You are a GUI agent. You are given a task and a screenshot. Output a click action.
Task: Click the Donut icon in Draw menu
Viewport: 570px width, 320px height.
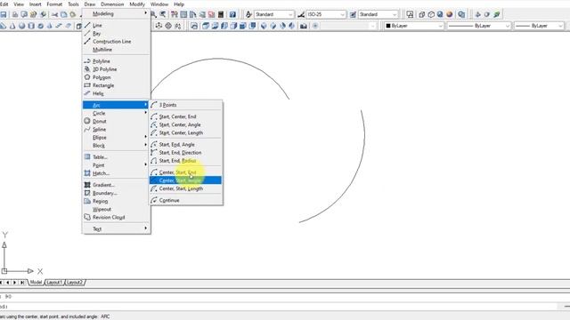pyautogui.click(x=87, y=121)
